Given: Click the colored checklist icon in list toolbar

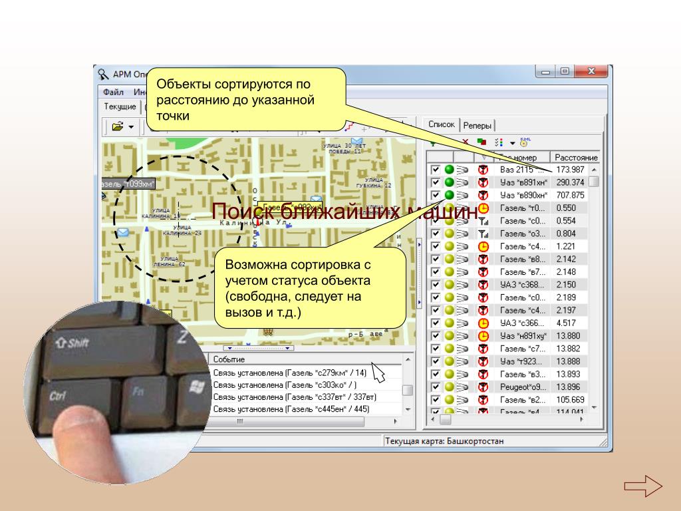Looking at the screenshot, I should (x=499, y=142).
